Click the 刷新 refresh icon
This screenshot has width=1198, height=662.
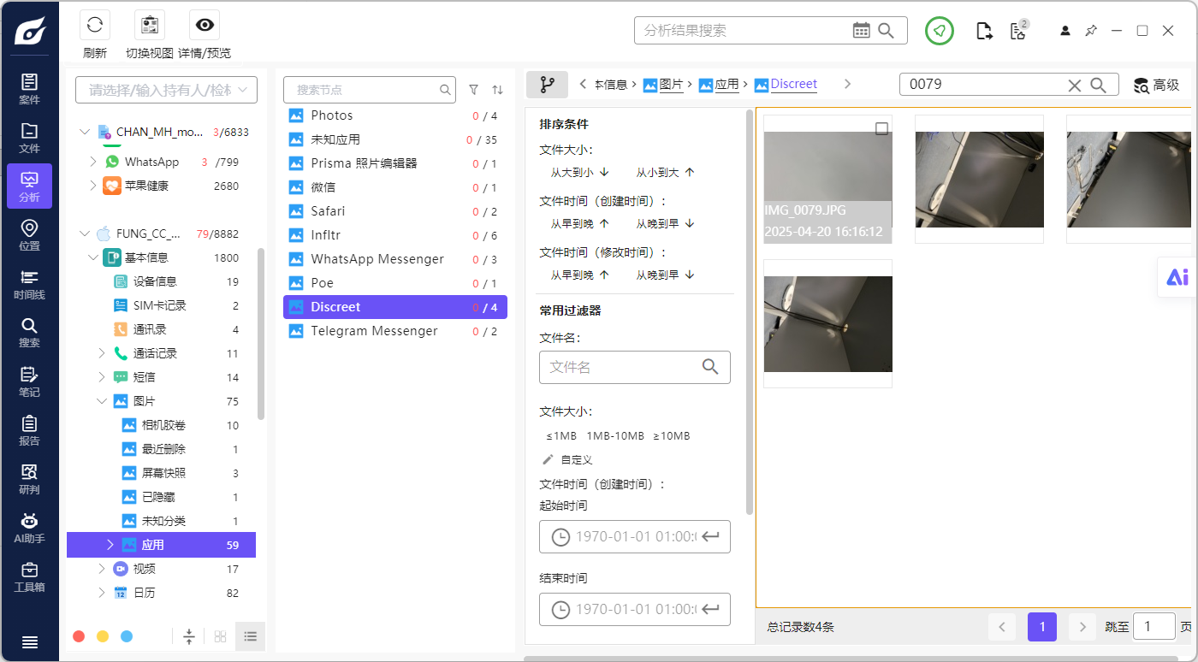pyautogui.click(x=95, y=25)
